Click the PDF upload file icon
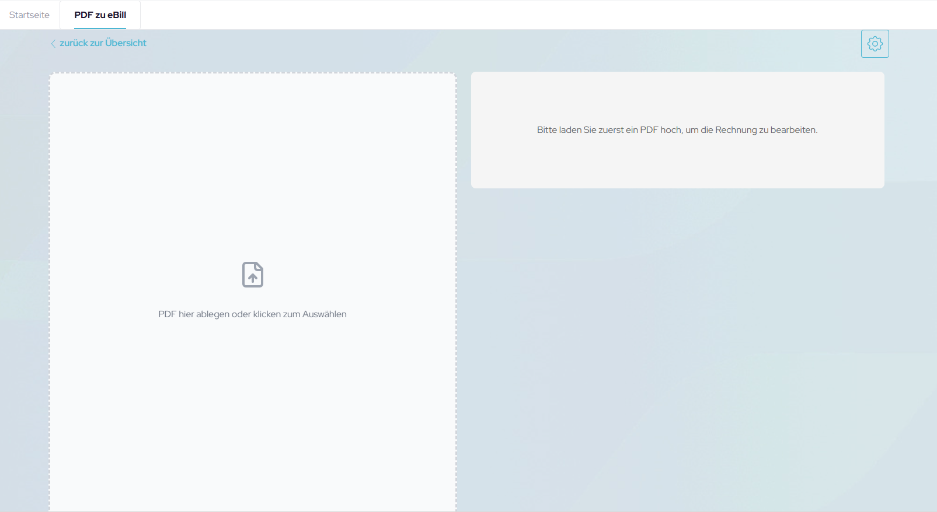 pos(253,275)
